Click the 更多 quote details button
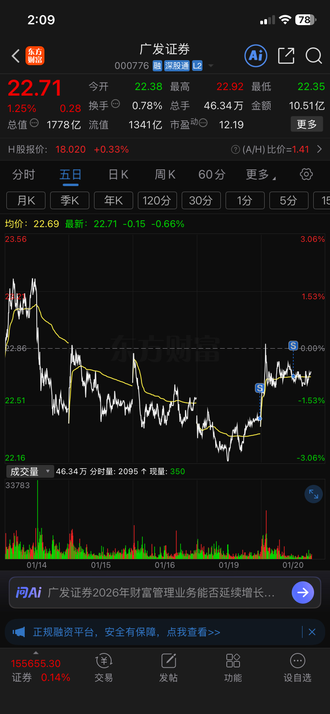This screenshot has height=714, width=330. (x=307, y=124)
